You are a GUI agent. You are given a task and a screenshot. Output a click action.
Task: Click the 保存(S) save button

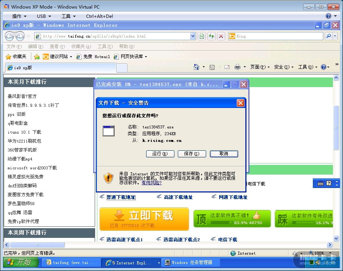[x=192, y=154]
